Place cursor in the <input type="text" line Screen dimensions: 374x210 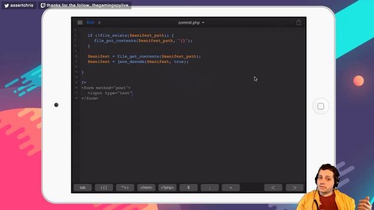(x=110, y=93)
